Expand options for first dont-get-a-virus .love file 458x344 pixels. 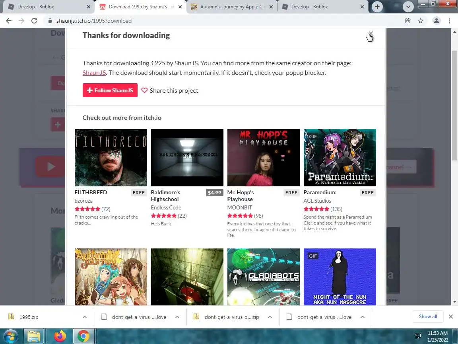pyautogui.click(x=177, y=317)
